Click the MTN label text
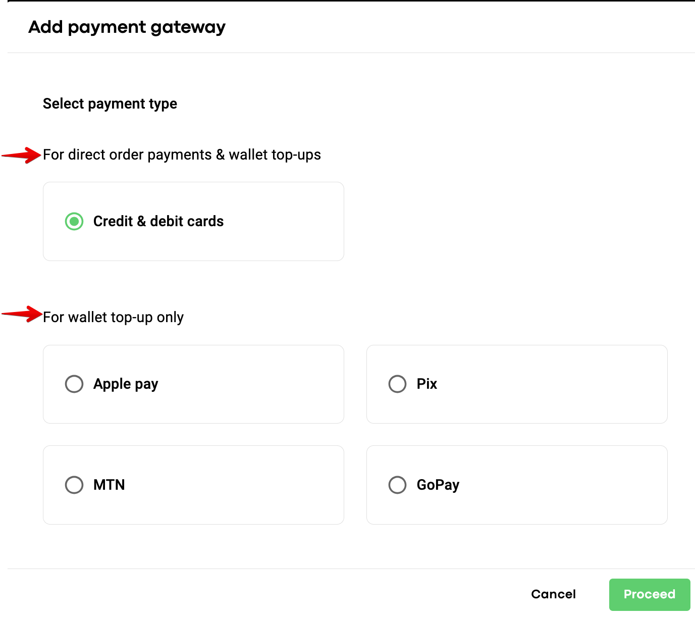 109,485
